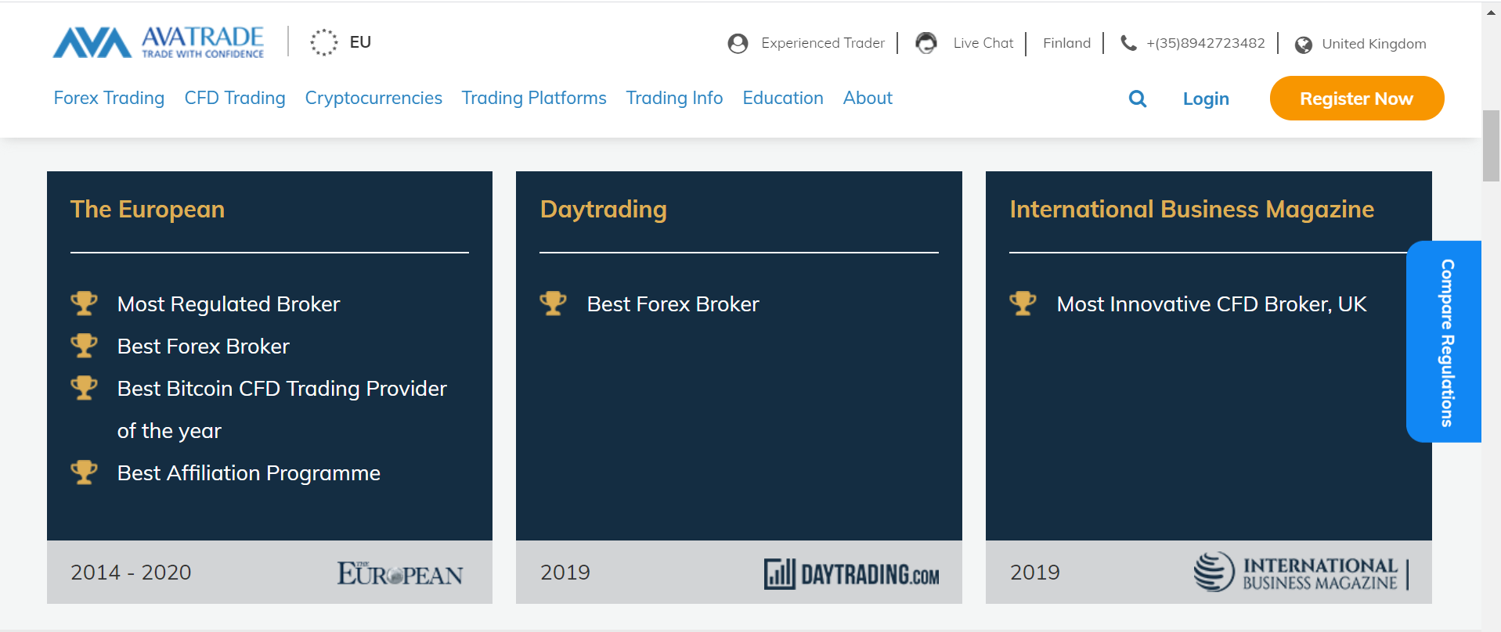
Task: Click the scrollbar up arrow
Action: 1491,12
